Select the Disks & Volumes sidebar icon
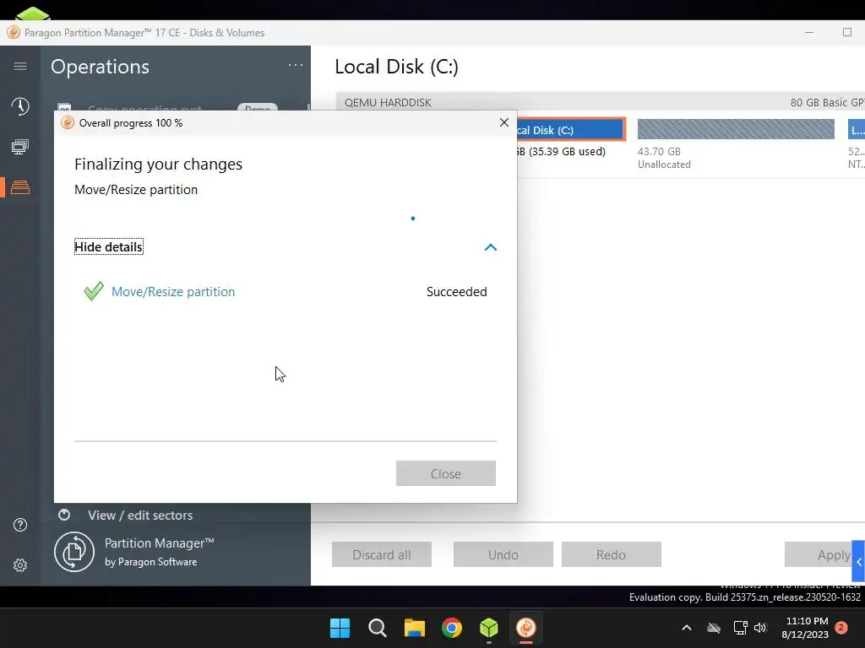Screen dimensions: 865x648 20,187
